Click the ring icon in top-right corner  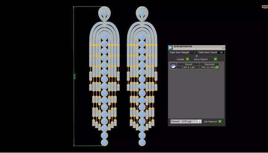pyautogui.click(x=265, y=7)
